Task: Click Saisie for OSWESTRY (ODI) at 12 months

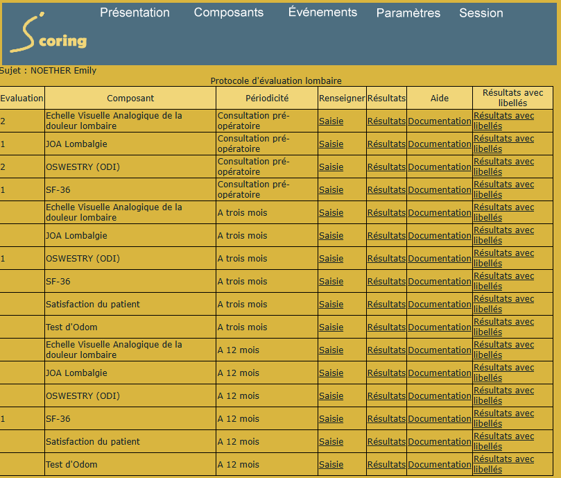Action: [x=331, y=396]
